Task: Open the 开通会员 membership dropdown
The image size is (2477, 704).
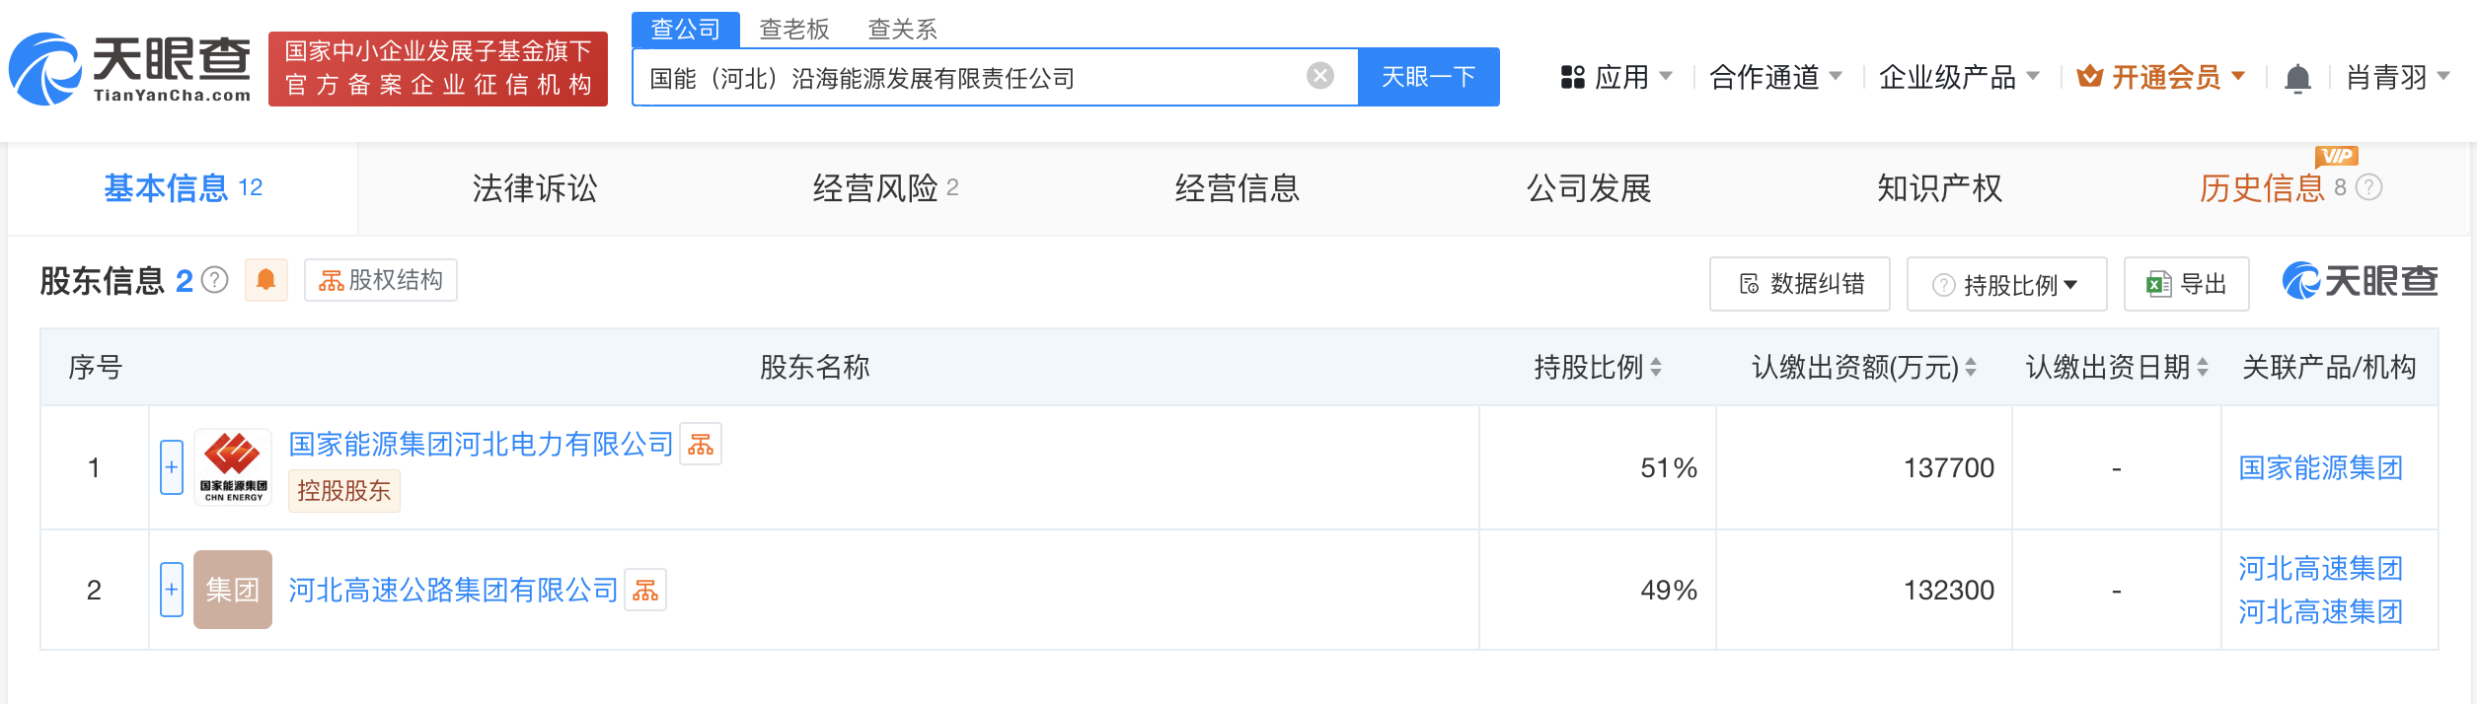Action: point(2160,77)
